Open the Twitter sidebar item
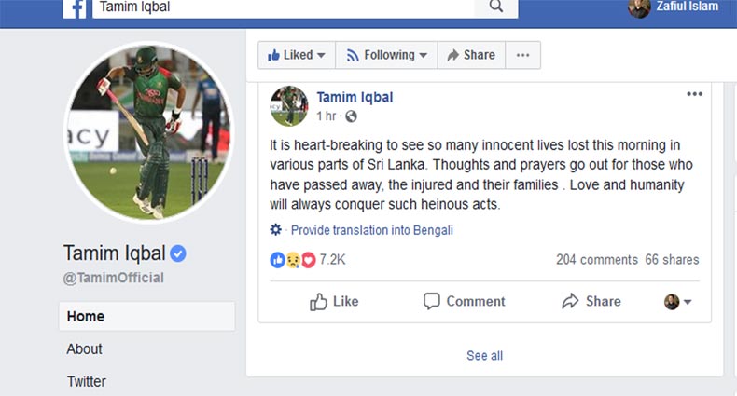Screen dimensions: 737x396 [x=87, y=381]
